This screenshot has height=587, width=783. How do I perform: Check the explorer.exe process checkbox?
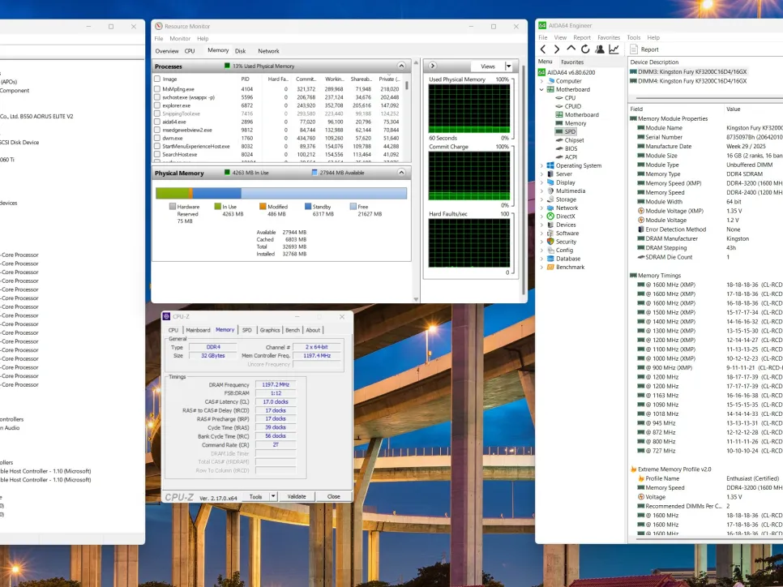click(x=157, y=105)
